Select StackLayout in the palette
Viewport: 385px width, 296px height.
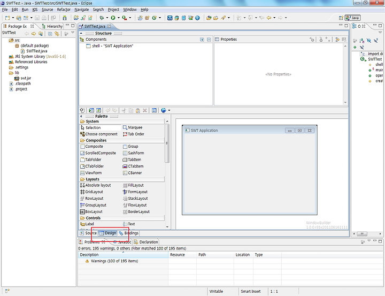(x=135, y=199)
